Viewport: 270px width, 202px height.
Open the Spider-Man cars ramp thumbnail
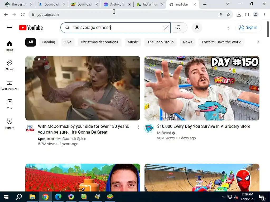coord(202,178)
